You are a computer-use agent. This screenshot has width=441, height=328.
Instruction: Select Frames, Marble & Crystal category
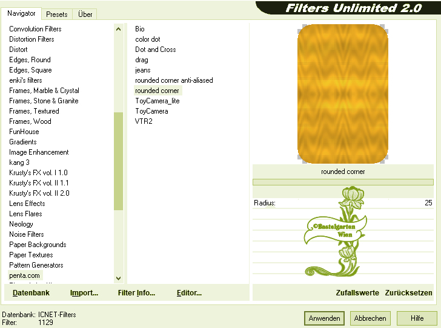click(44, 91)
